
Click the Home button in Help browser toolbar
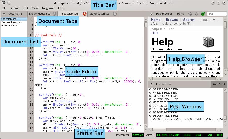[x=181, y=14]
